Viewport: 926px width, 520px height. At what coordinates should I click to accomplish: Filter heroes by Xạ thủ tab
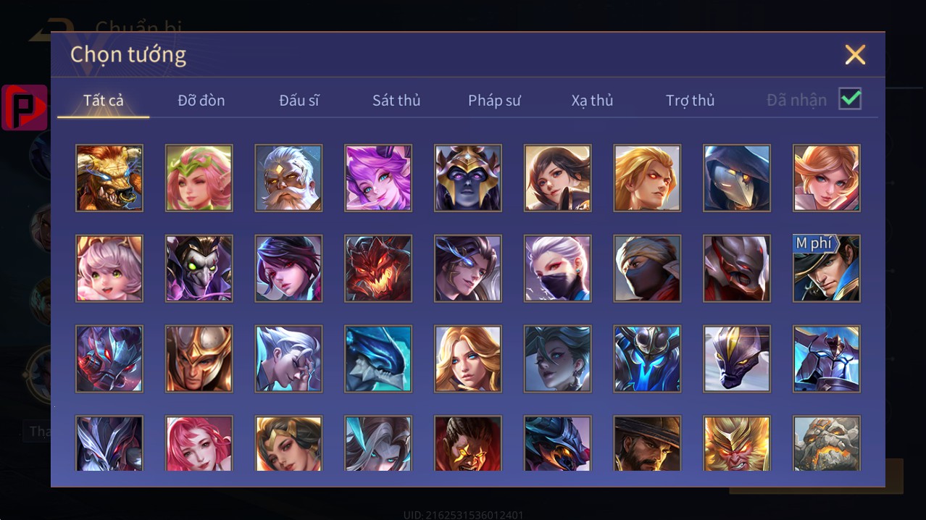[x=592, y=100]
